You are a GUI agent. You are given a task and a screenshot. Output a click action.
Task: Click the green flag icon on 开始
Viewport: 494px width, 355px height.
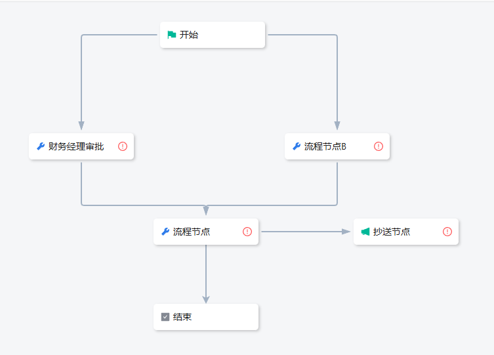(x=171, y=35)
